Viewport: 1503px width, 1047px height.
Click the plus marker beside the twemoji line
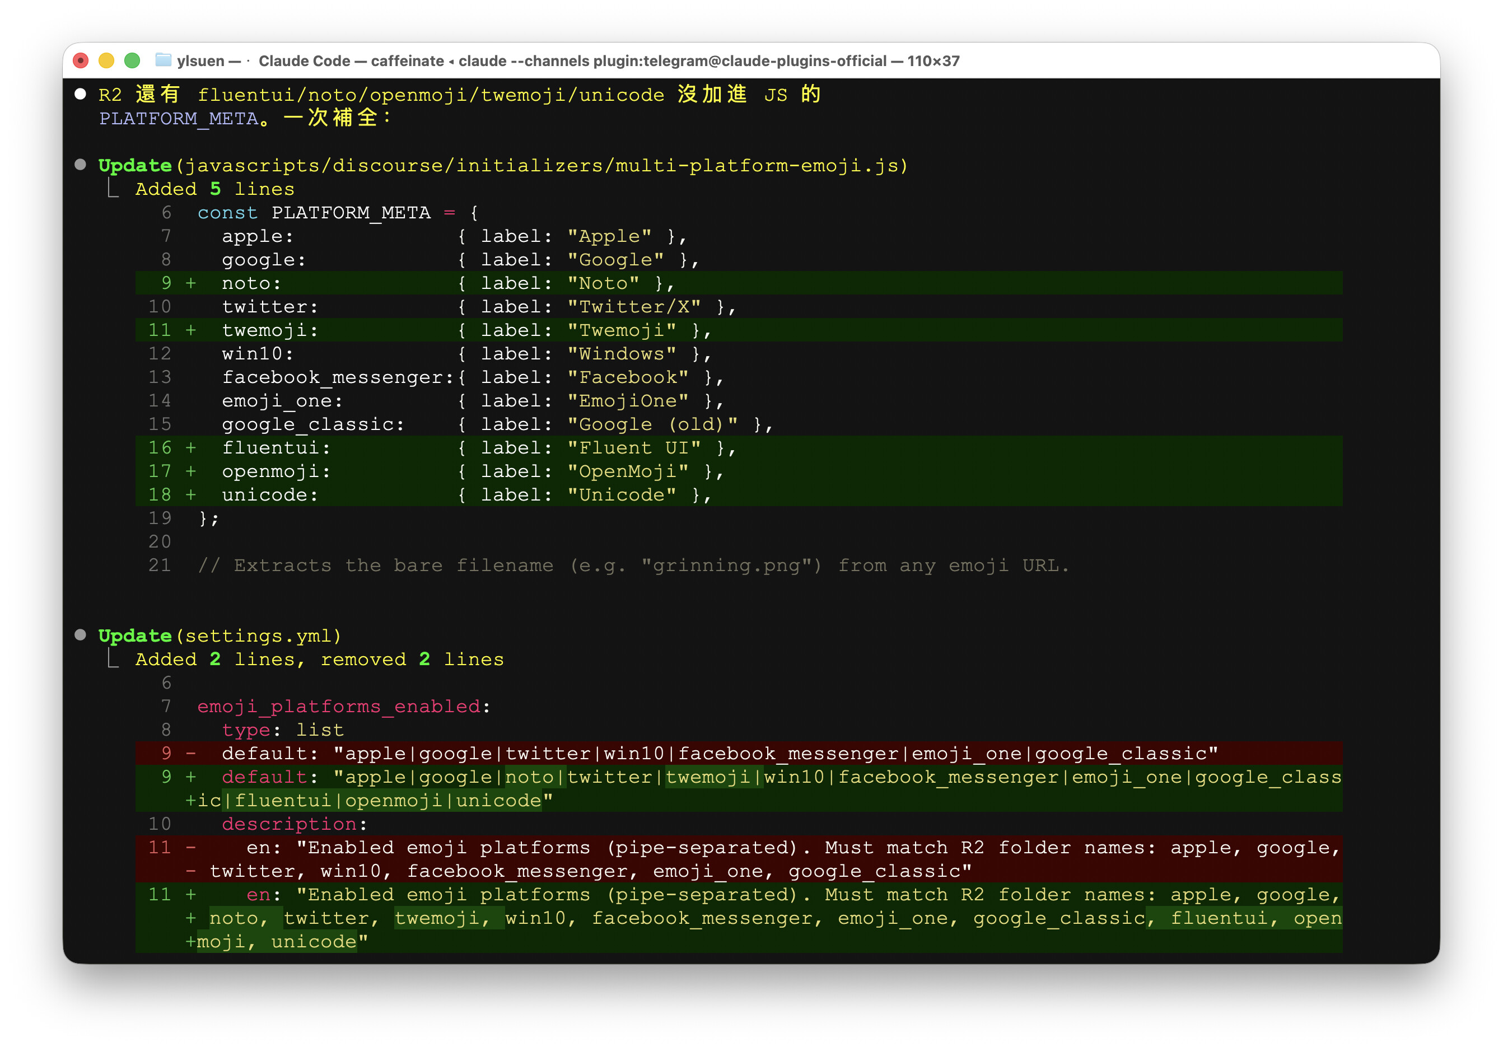(190, 330)
